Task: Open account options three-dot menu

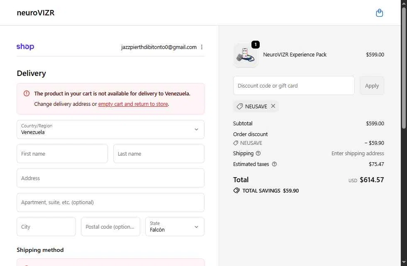Action: pos(202,47)
